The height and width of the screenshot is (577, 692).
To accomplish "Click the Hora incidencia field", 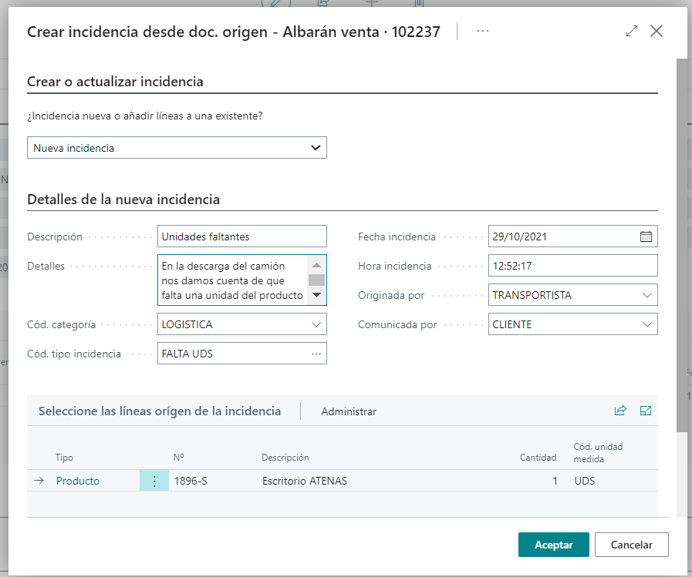I will click(x=572, y=266).
